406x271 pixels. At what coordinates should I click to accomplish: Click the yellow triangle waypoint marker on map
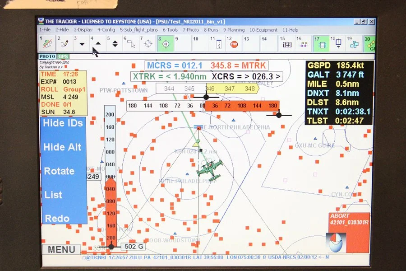click(196, 144)
